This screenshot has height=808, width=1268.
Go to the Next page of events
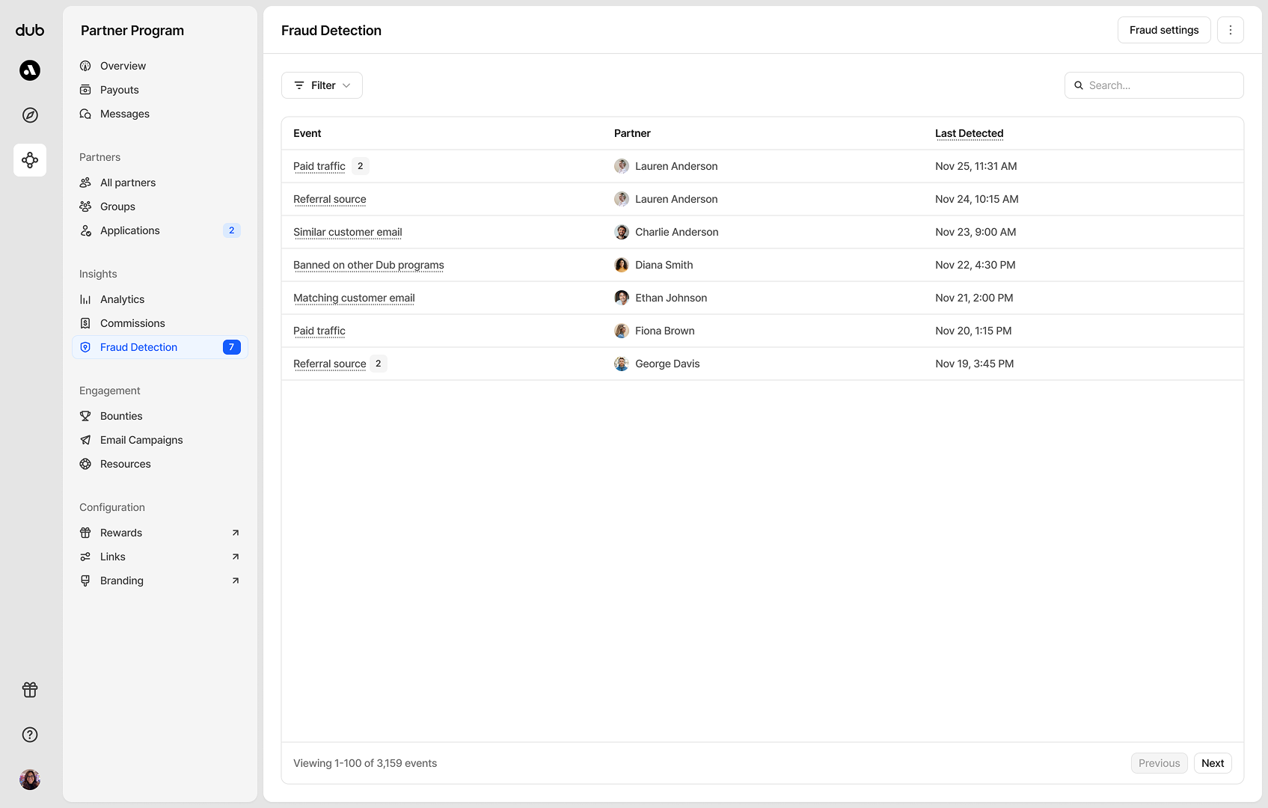click(x=1212, y=763)
